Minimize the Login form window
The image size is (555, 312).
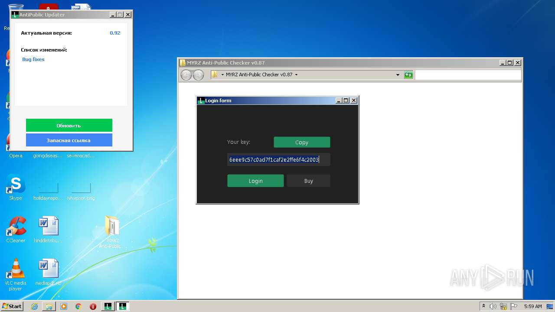[x=339, y=101]
